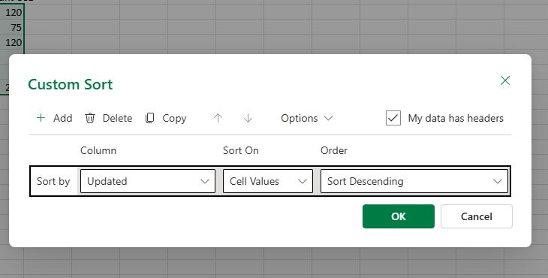Image resolution: width=548 pixels, height=278 pixels.
Task: Confirm the sort with the OK button
Action: (399, 216)
